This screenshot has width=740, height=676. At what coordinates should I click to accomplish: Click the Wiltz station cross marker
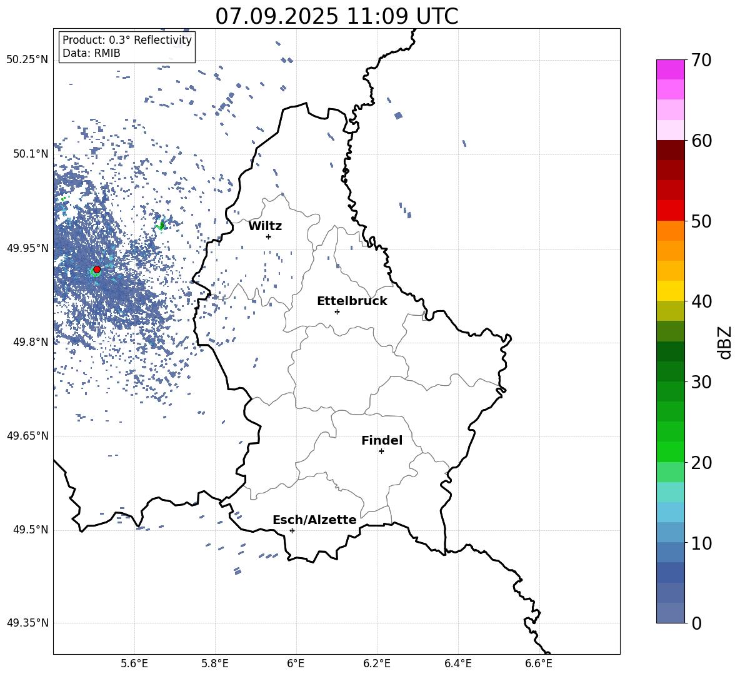[268, 236]
